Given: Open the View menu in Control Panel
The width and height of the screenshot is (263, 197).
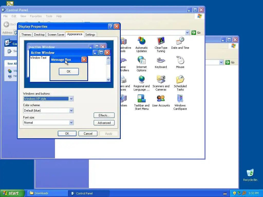Looking at the screenshot, I should pyautogui.click(x=23, y=16).
